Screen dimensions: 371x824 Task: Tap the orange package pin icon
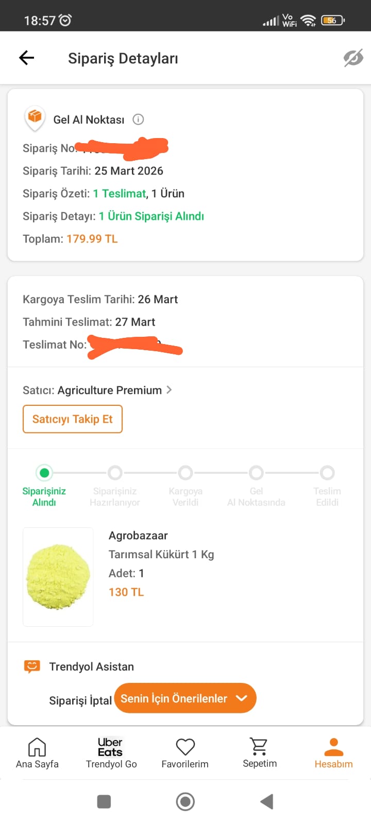(35, 117)
